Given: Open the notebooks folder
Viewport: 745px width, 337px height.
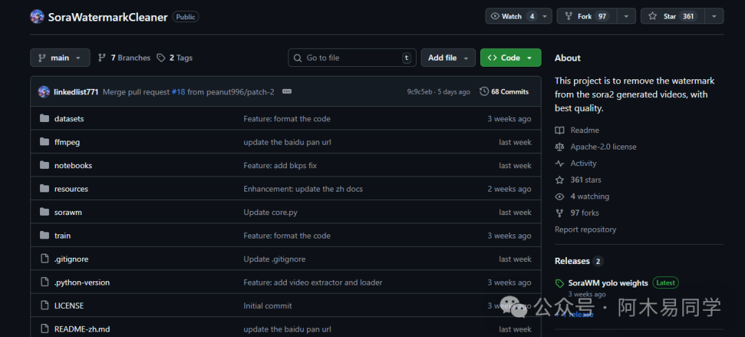Looking at the screenshot, I should 73,165.
